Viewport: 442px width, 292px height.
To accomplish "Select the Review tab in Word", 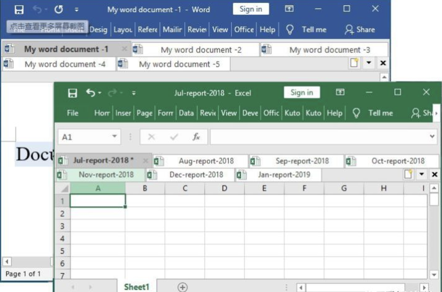I will point(197,30).
